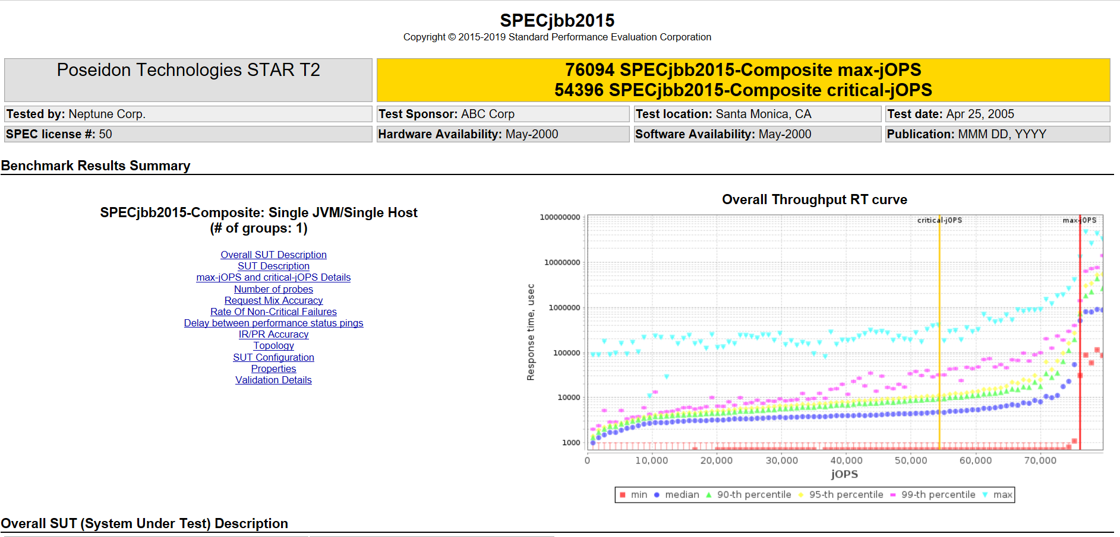The width and height of the screenshot is (1120, 537).
Task: Open the Number of probes details
Action: (x=273, y=289)
